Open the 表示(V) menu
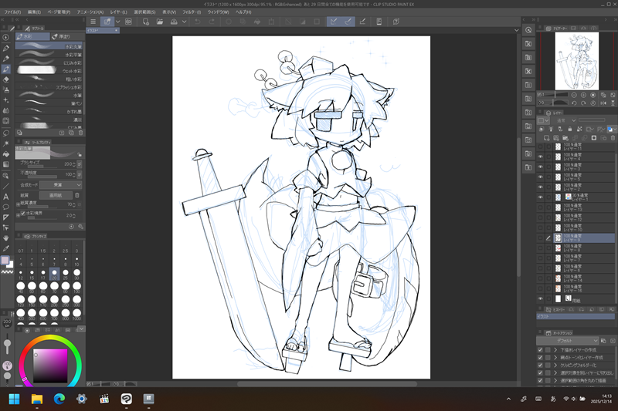 [169, 12]
